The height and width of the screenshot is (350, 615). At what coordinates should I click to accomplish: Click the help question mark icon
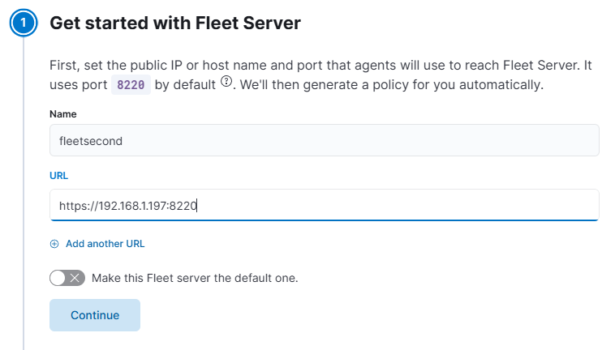[227, 83]
